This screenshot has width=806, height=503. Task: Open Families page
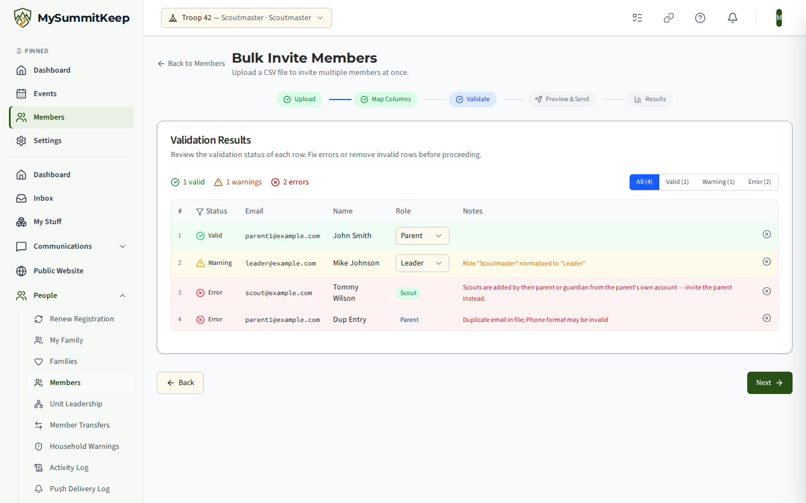(81, 362)
